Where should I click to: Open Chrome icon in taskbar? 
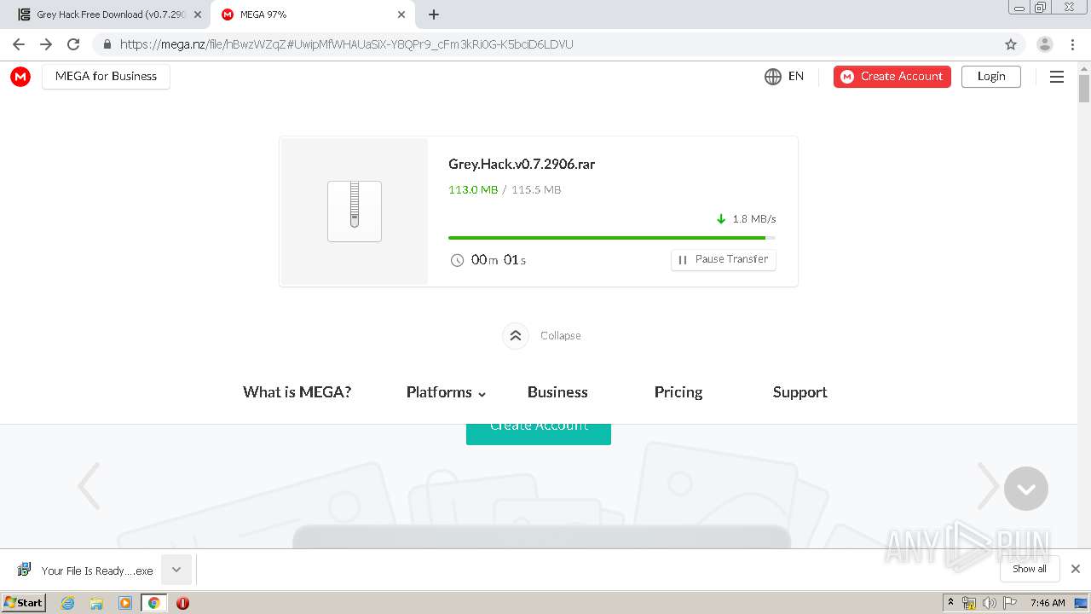pyautogui.click(x=153, y=603)
